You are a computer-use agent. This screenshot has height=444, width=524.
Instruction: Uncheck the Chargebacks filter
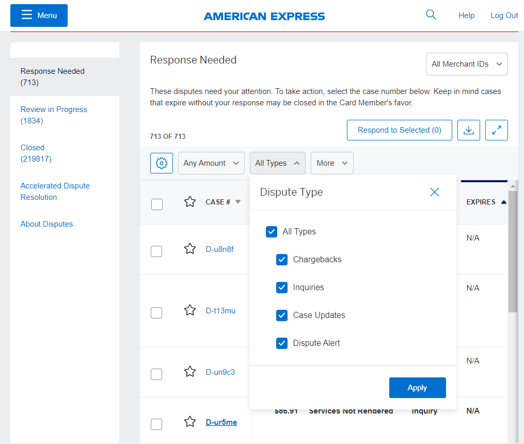(x=282, y=260)
